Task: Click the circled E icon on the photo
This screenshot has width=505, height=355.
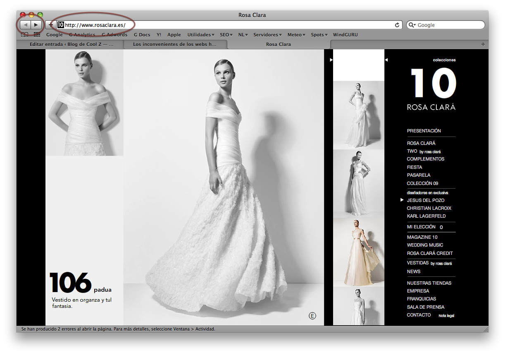Action: [x=312, y=316]
